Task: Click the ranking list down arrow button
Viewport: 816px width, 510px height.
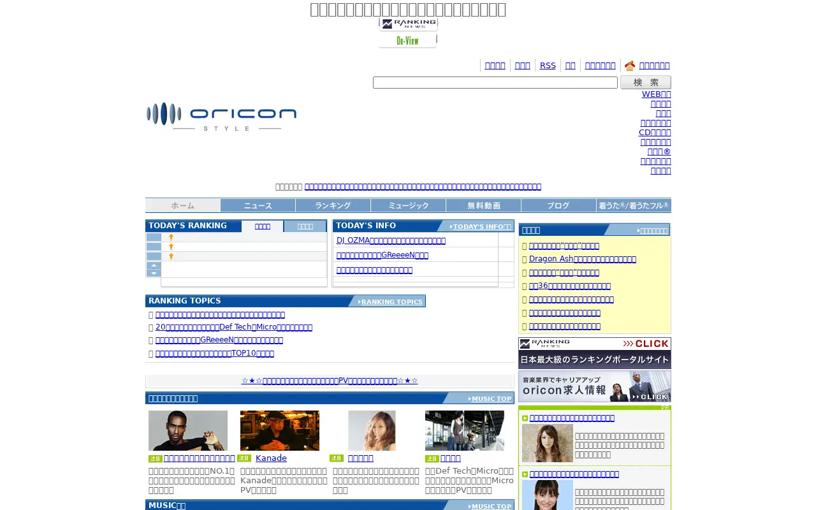Action: [154, 273]
